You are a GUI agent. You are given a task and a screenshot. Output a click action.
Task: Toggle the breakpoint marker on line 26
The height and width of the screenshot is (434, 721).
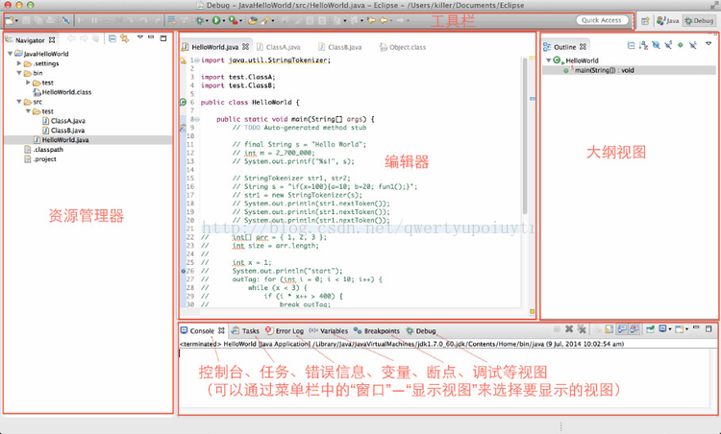pos(183,271)
